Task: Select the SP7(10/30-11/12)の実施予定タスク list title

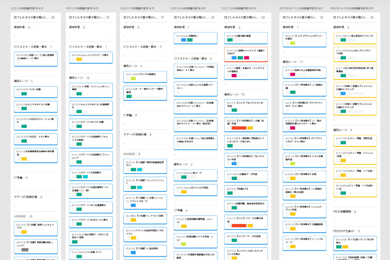Action: pos(301,8)
